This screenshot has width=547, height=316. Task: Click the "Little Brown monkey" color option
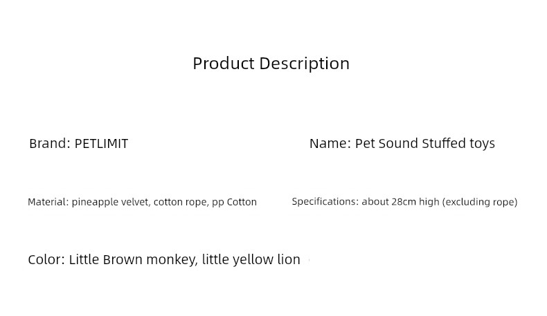tap(132, 260)
